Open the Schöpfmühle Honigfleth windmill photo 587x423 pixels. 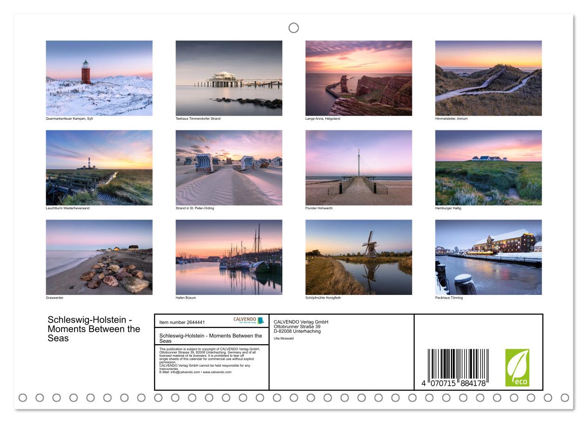(359, 257)
